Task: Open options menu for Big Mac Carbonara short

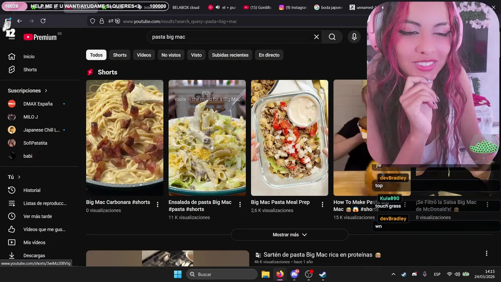Action: click(x=157, y=204)
